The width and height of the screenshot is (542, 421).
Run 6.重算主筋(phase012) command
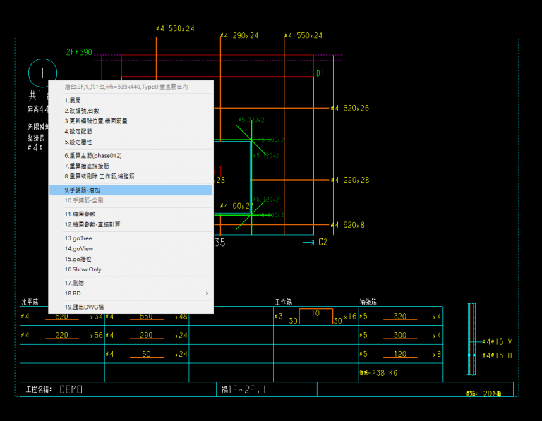(x=131, y=155)
